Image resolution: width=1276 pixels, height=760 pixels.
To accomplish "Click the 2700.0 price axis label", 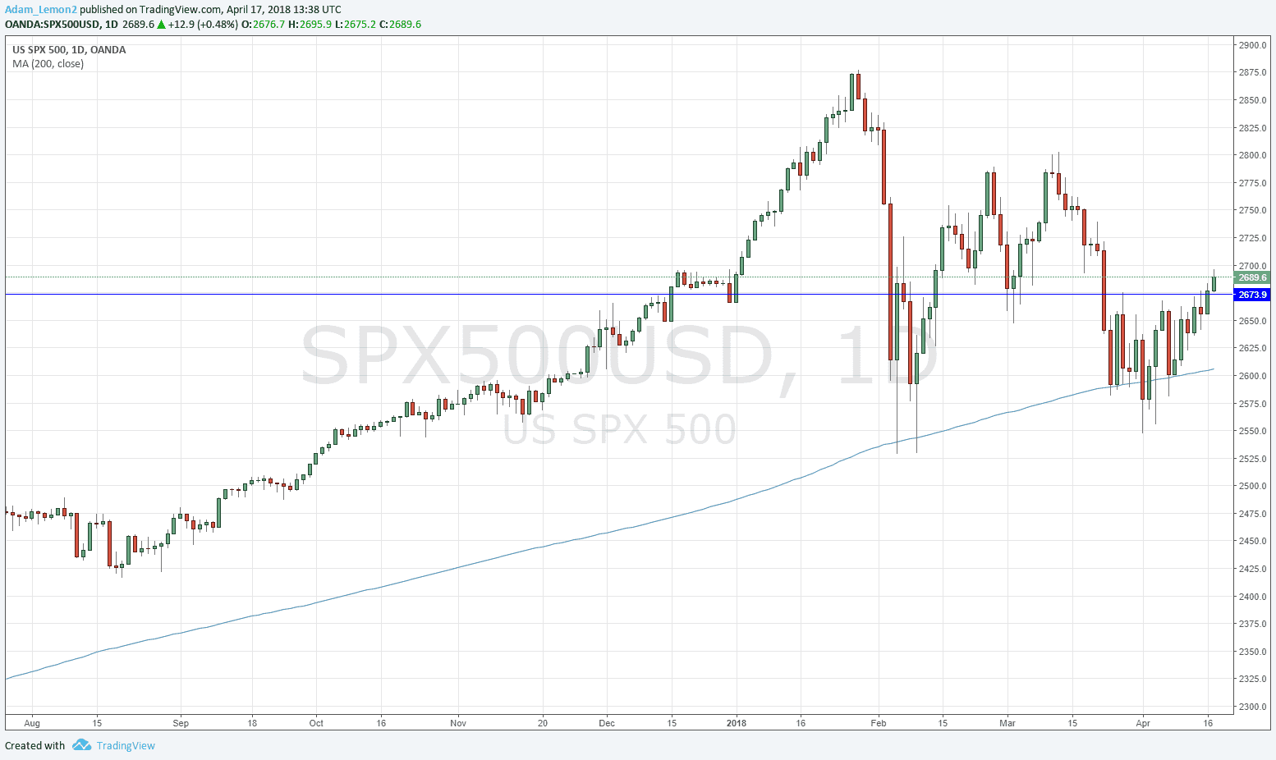I will click(1251, 266).
